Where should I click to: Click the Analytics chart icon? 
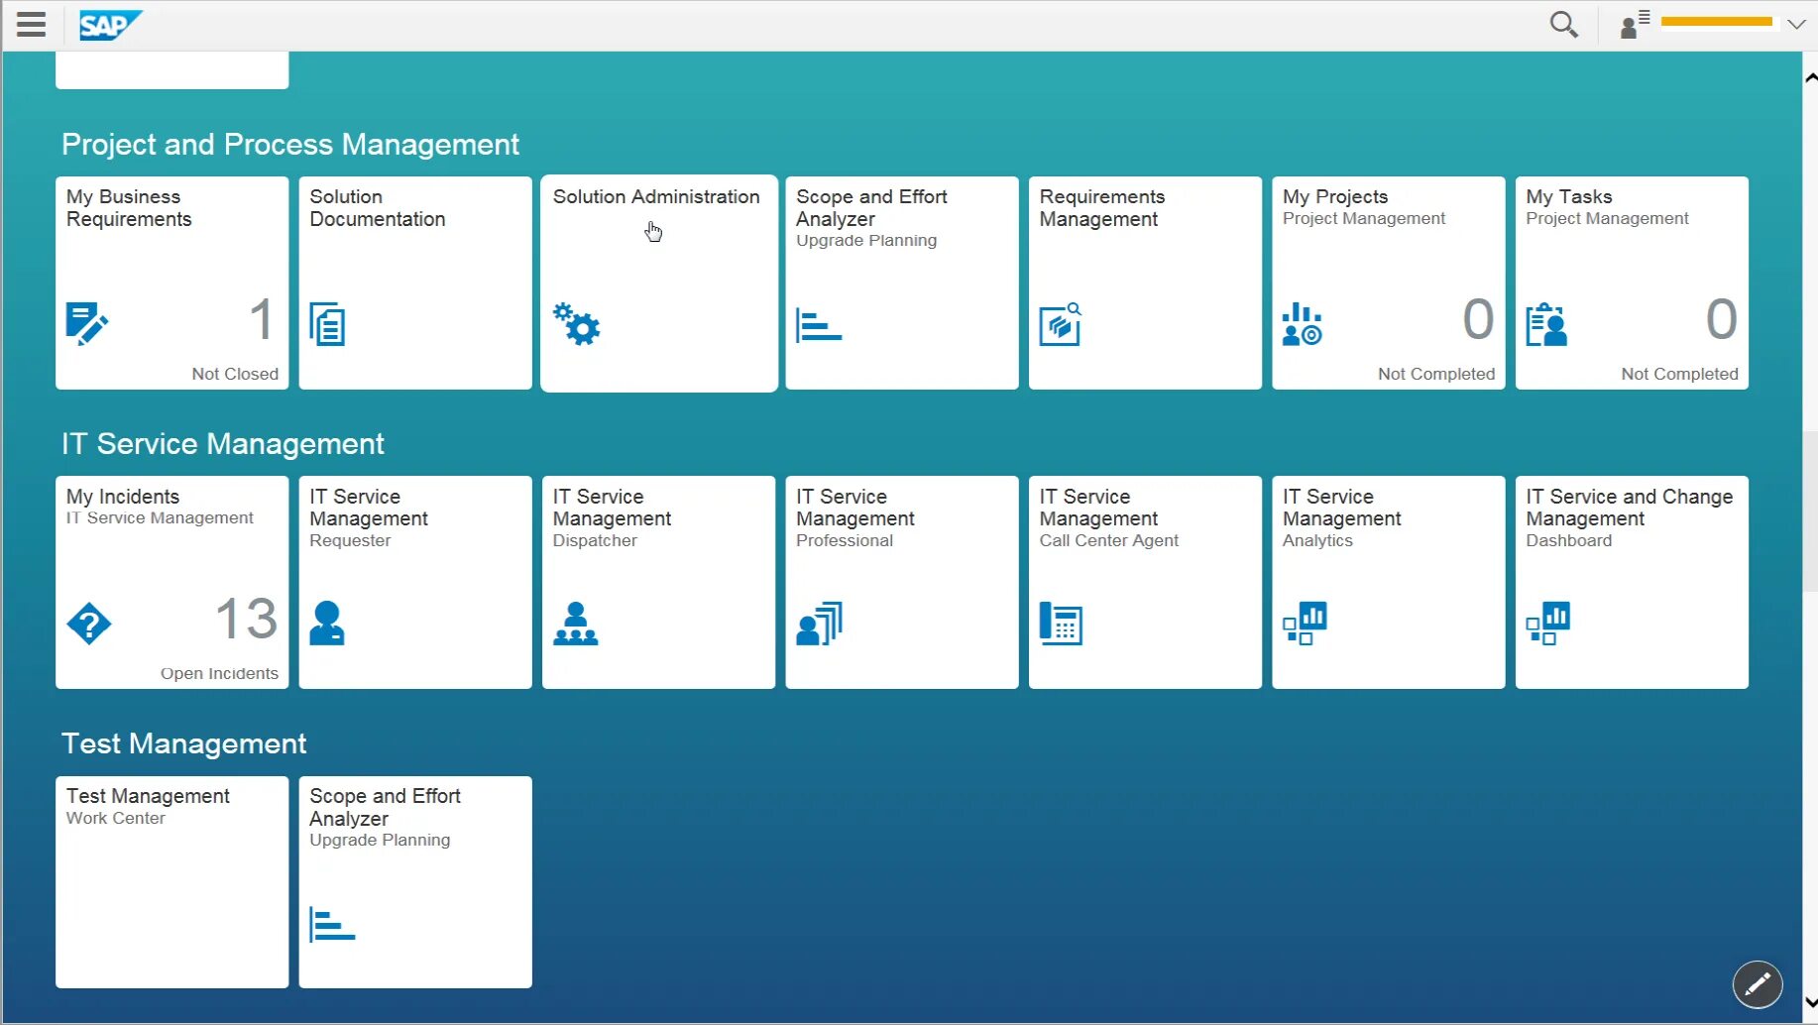point(1305,624)
